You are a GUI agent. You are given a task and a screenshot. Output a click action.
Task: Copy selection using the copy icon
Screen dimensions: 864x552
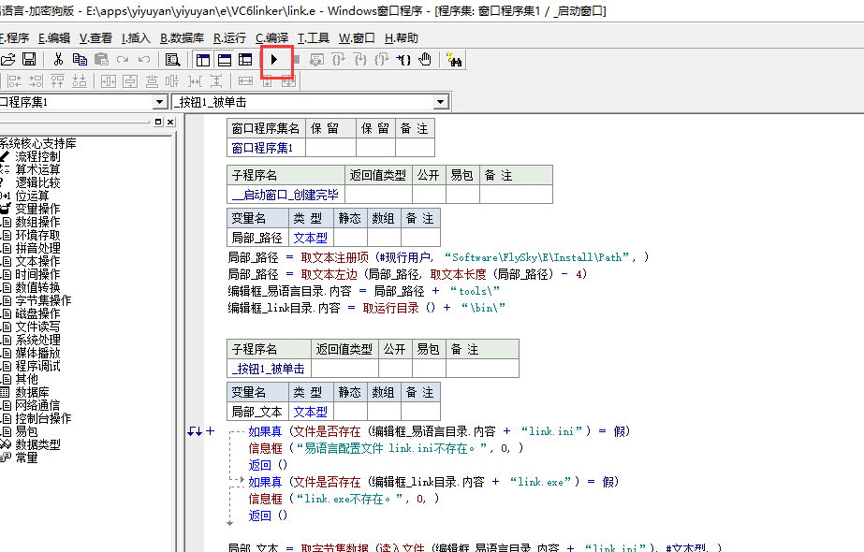coord(80,60)
